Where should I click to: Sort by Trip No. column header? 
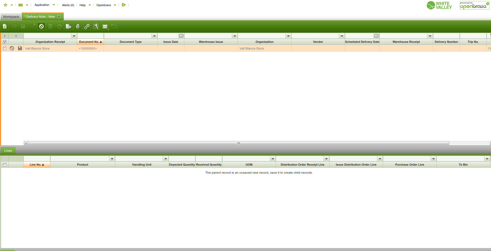click(473, 42)
